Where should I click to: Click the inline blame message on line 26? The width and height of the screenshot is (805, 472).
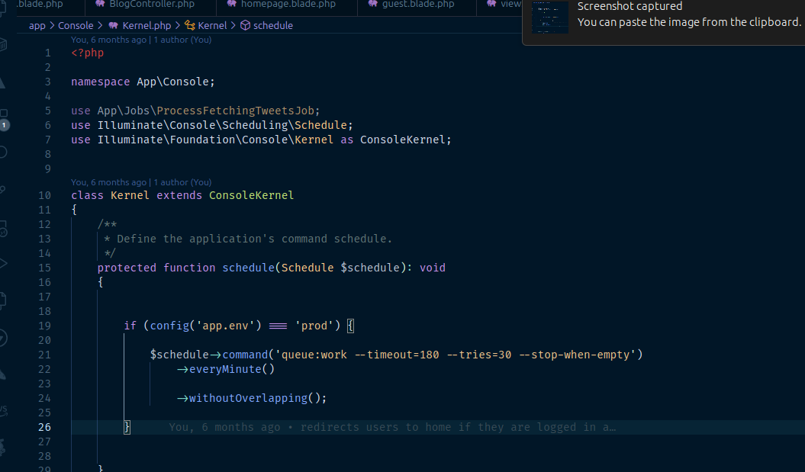click(391, 427)
